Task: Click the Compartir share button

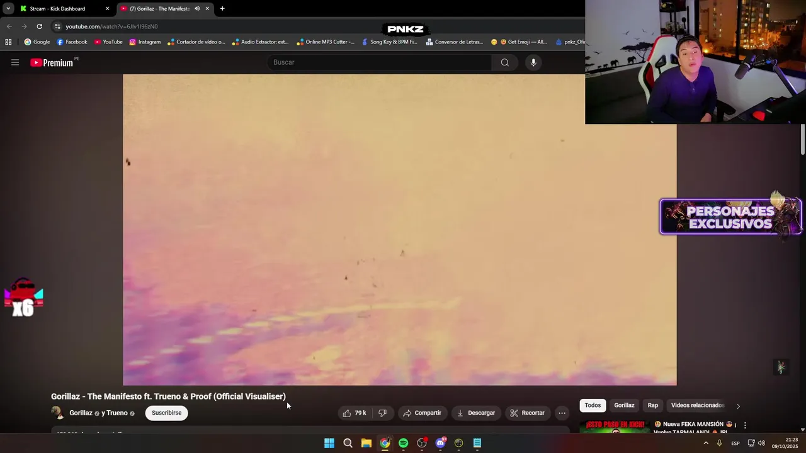Action: coord(422,413)
